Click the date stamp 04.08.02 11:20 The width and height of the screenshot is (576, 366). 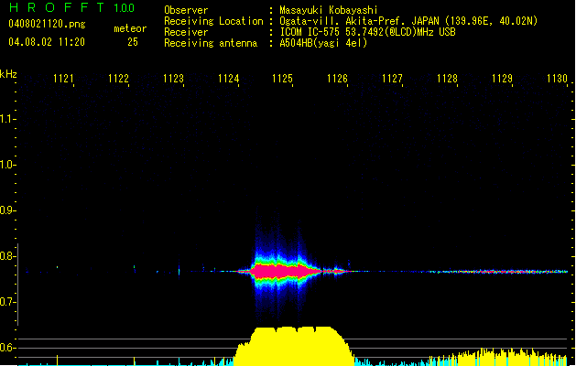47,42
